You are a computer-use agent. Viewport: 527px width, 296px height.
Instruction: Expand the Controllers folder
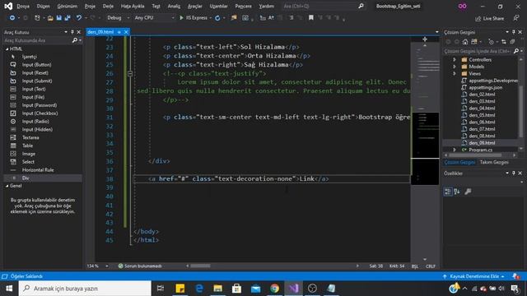click(455, 60)
